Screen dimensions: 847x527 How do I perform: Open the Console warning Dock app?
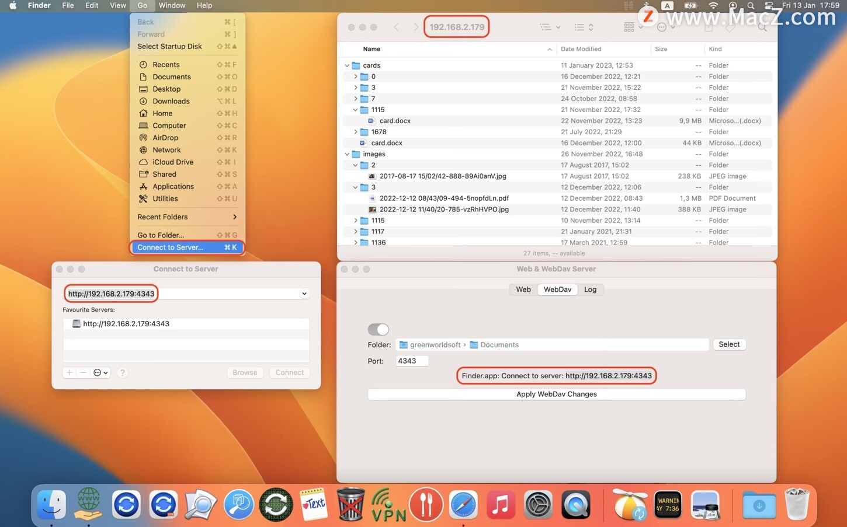(668, 504)
